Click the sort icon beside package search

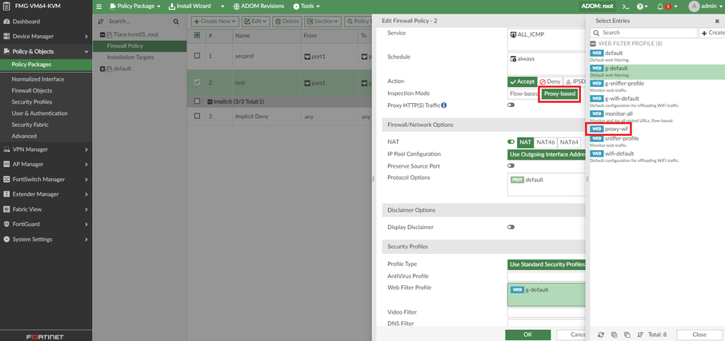[102, 22]
